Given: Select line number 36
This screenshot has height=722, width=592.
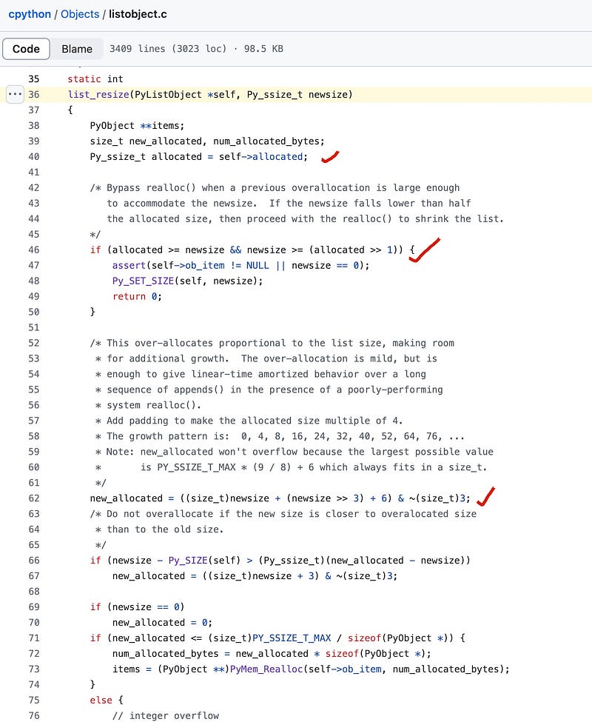Looking at the screenshot, I should click(x=34, y=95).
